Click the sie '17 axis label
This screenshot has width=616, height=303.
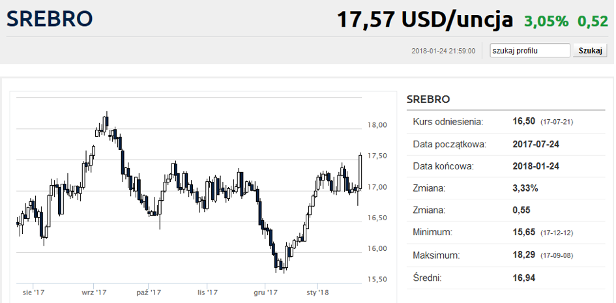[33, 293]
